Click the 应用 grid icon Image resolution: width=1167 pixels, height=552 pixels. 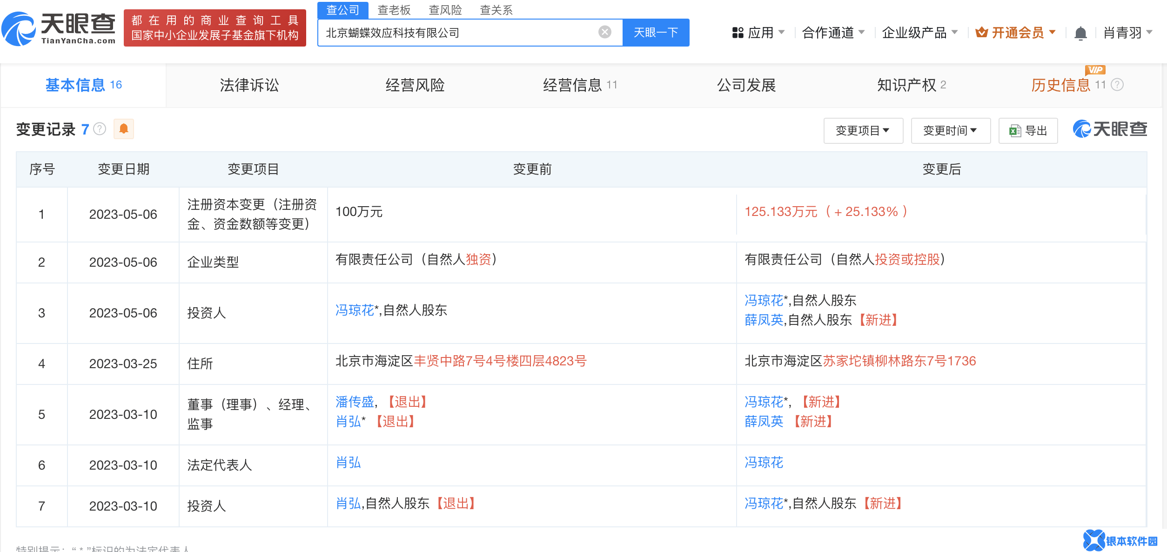coord(738,33)
